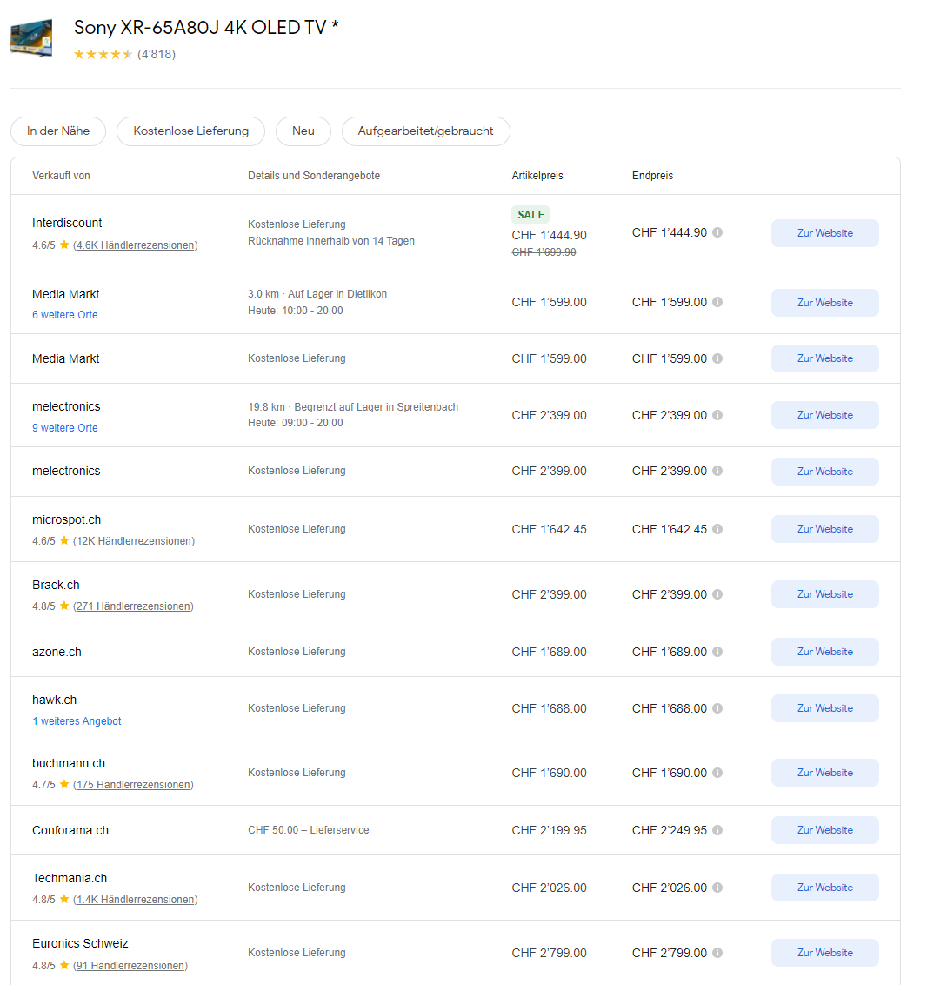This screenshot has width=927, height=985.
Task: Click info icon next to microspot.ch final price
Action: 717,529
